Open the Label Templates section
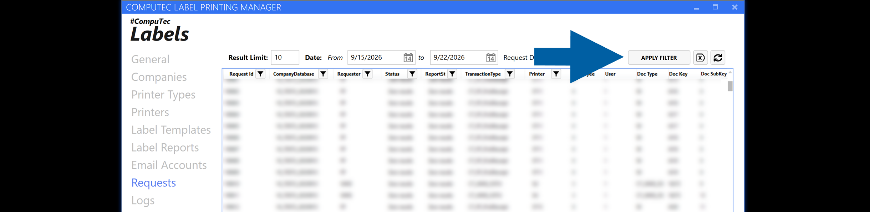The image size is (870, 212). (x=171, y=130)
